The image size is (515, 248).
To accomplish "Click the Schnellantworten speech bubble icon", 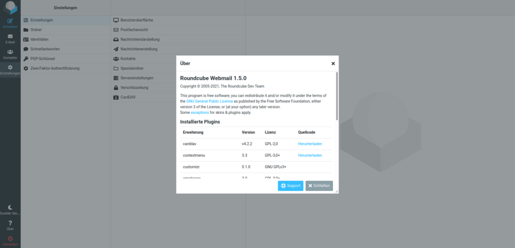I will tap(26, 49).
